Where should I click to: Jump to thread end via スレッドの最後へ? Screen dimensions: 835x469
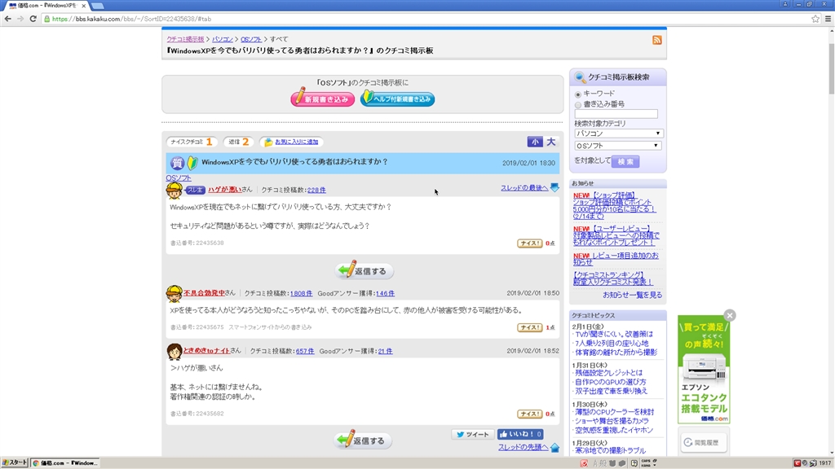point(529,188)
